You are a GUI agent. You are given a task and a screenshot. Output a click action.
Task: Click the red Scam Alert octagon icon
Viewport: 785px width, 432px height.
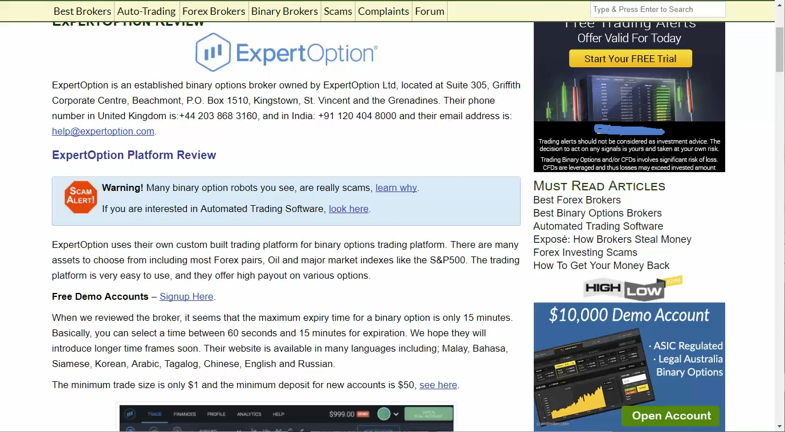click(81, 197)
